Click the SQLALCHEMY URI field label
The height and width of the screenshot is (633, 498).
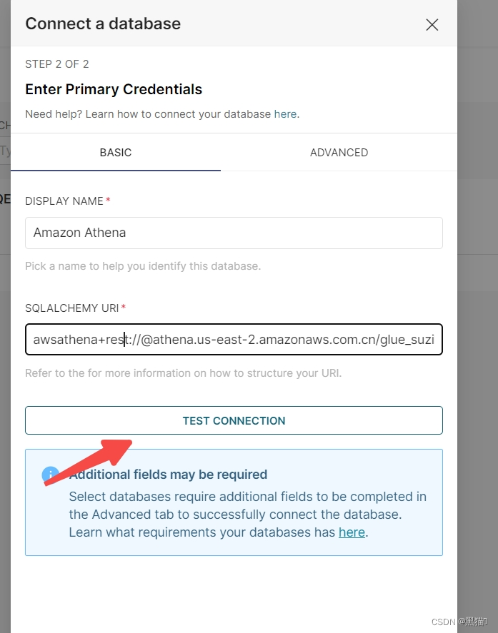click(72, 308)
